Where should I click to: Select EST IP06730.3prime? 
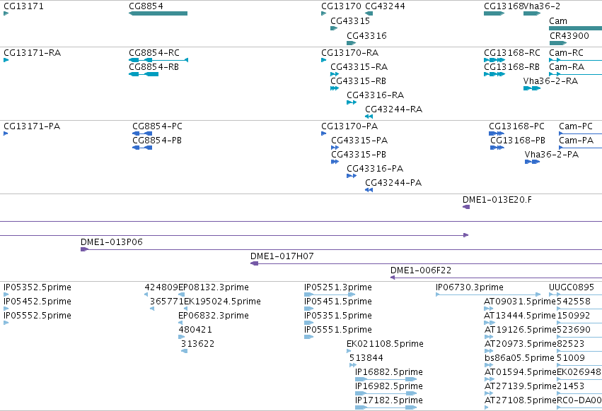tap(470, 287)
